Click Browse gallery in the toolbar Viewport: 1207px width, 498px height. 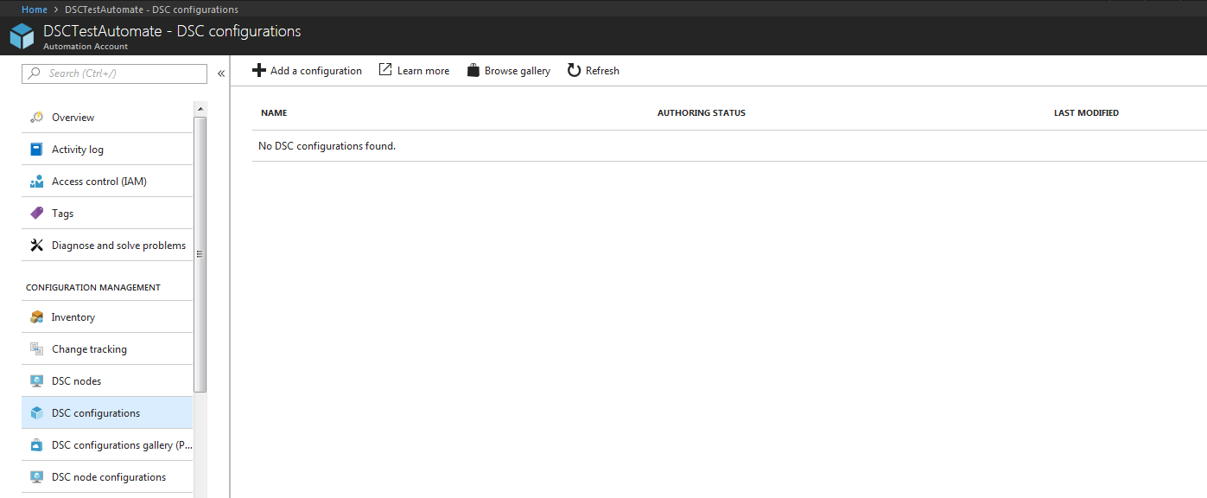click(507, 70)
